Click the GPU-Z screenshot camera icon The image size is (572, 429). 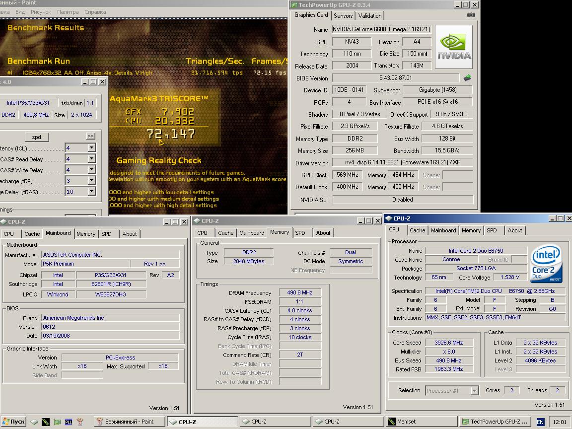coord(471,15)
